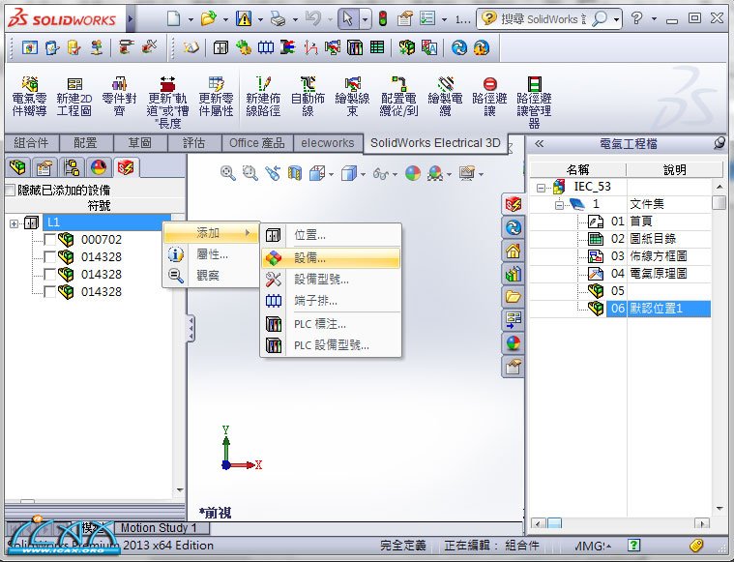The height and width of the screenshot is (562, 734).
Task: Click 新建佈線路徑 ribbon command
Action: pos(263,97)
